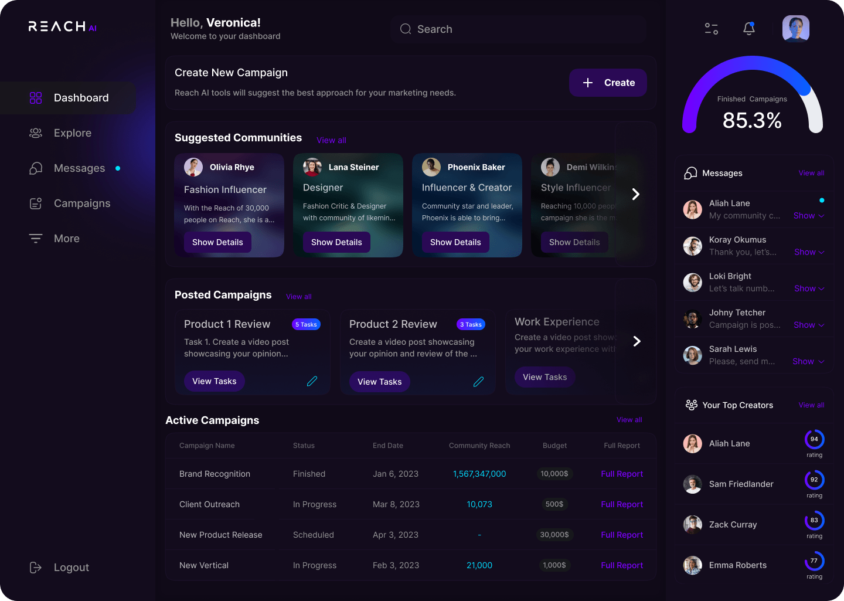This screenshot has width=844, height=601.
Task: Click the Logout icon in sidebar
Action: [36, 567]
